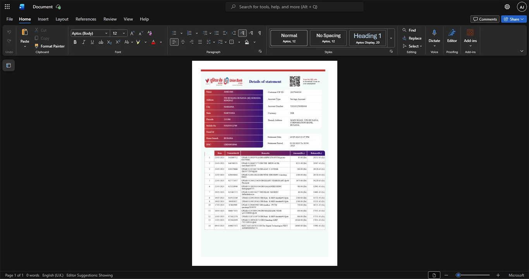Expand the Styles gallery
The image size is (529, 279).
pos(391,38)
